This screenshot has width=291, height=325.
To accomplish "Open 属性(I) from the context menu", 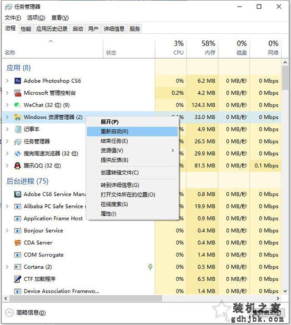I will click(132, 213).
